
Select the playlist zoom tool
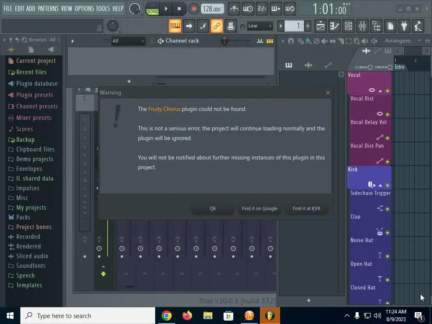click(356, 41)
